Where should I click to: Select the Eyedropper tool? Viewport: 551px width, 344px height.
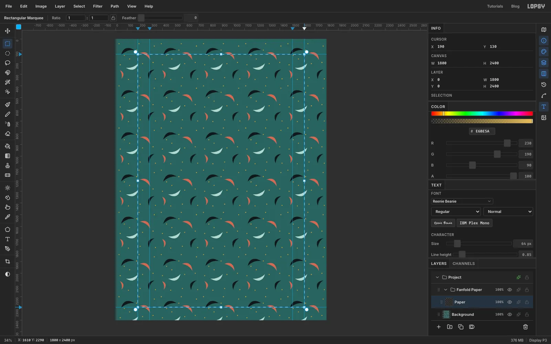pos(8,217)
